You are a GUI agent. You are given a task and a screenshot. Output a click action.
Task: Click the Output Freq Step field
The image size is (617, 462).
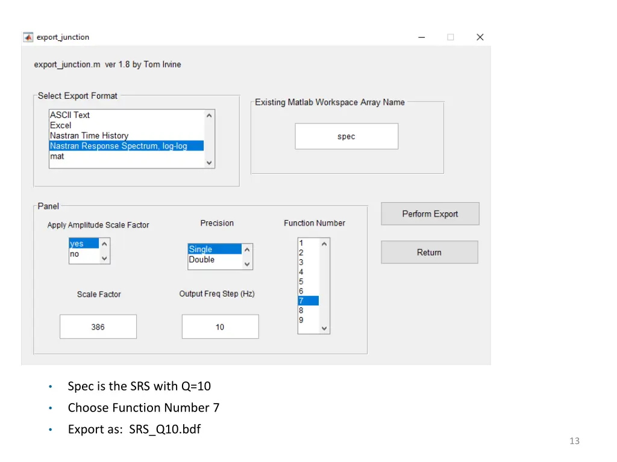pos(221,327)
